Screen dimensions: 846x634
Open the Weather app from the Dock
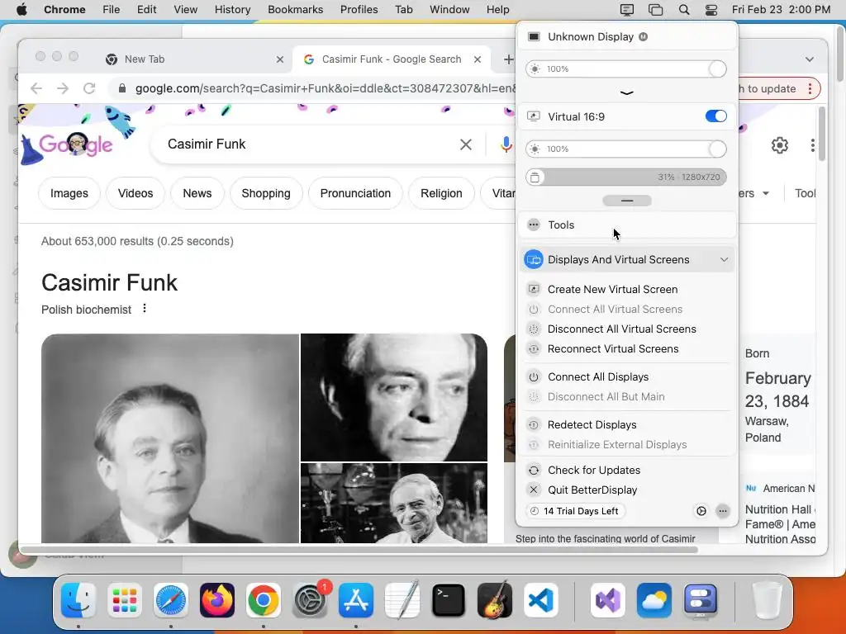point(654,600)
